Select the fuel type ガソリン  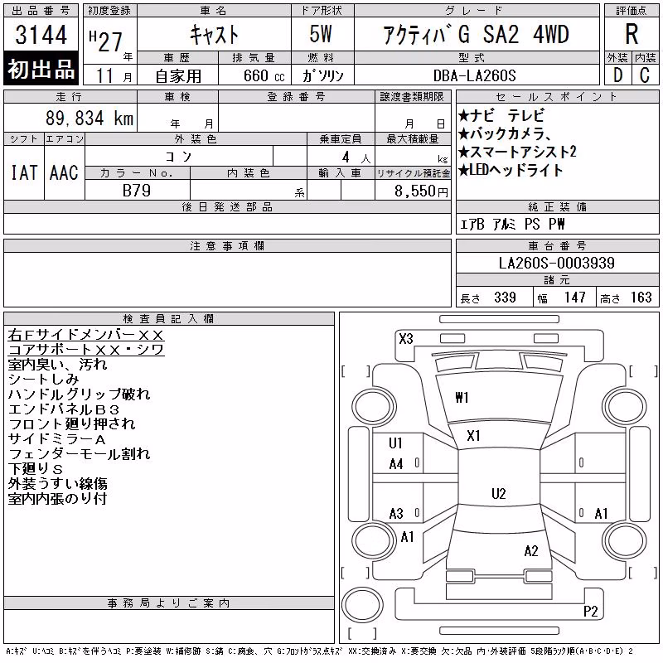pos(322,75)
